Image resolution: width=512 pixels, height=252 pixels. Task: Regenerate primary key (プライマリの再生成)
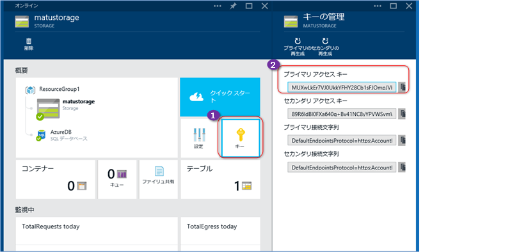click(x=298, y=47)
